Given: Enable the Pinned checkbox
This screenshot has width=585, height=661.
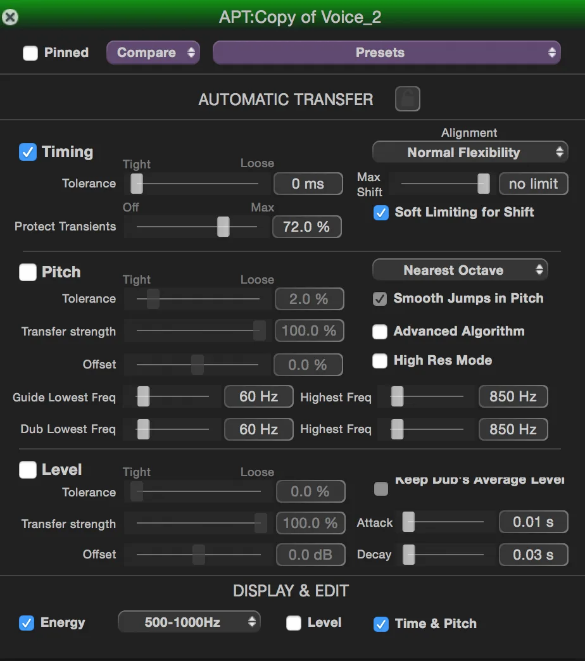Looking at the screenshot, I should (30, 53).
